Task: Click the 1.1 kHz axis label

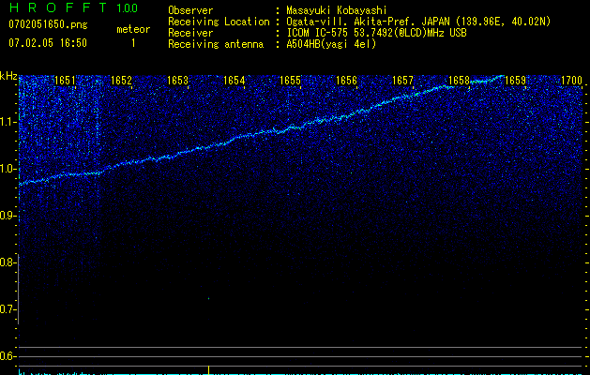Action: 8,122
